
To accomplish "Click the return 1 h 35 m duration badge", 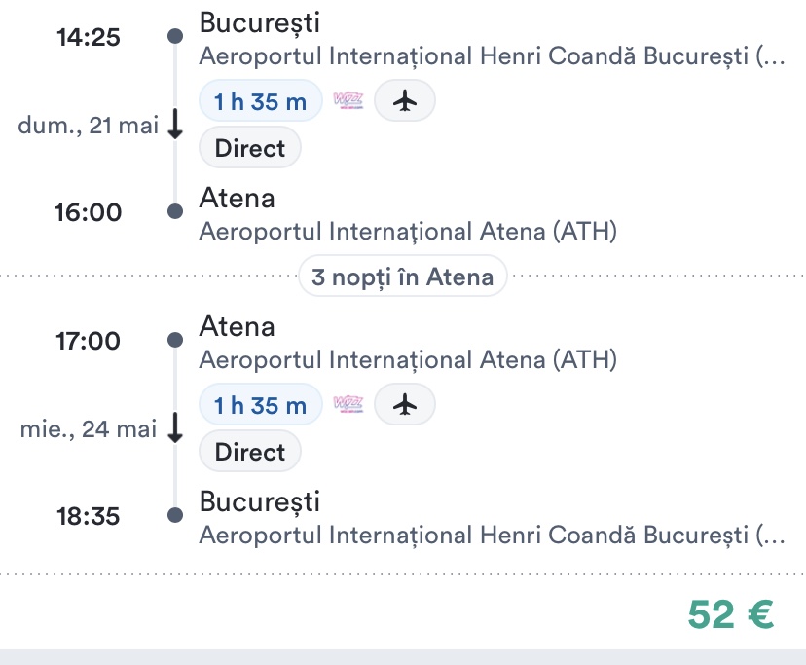I will (260, 406).
